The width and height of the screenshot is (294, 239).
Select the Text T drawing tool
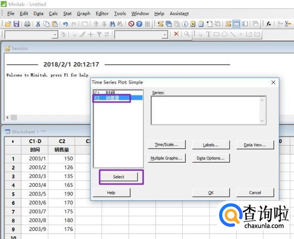[x=208, y=35]
